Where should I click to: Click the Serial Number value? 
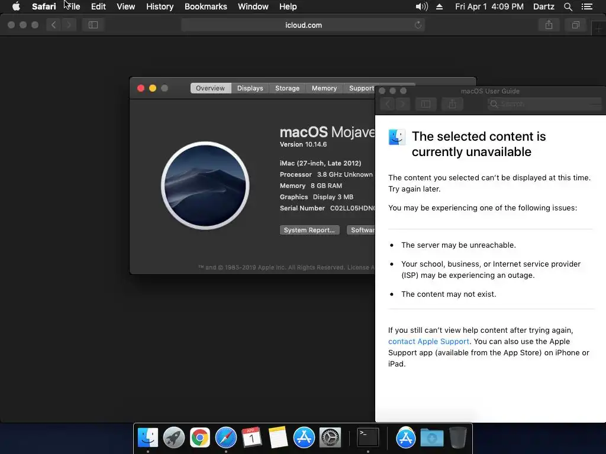tap(352, 208)
